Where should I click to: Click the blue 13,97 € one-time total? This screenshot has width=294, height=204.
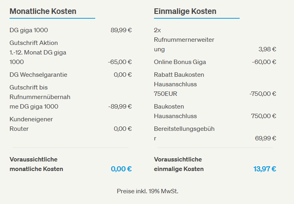tap(265, 169)
